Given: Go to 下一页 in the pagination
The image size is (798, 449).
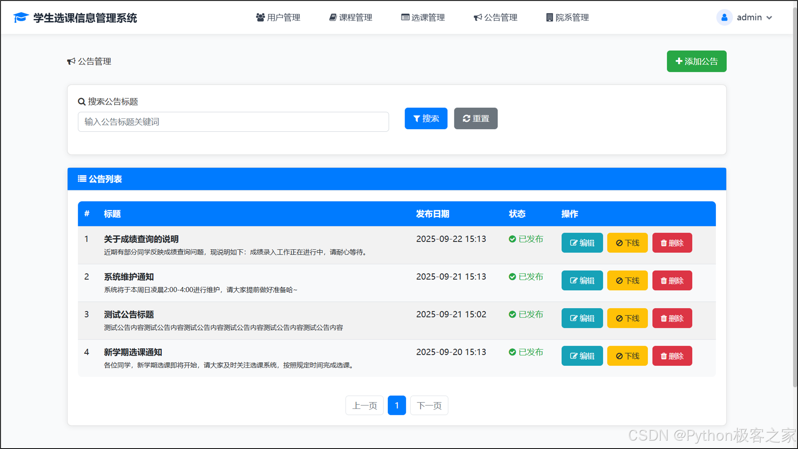Looking at the screenshot, I should pyautogui.click(x=429, y=405).
